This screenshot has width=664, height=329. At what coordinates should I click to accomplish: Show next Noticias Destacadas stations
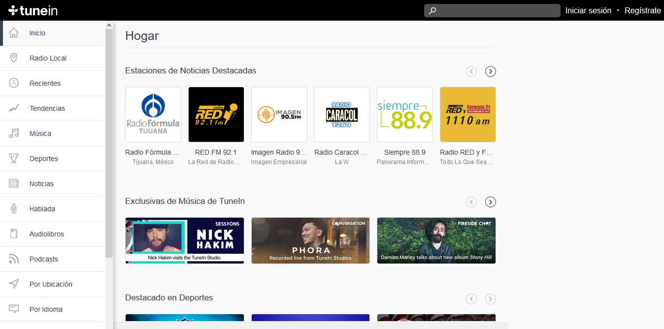click(x=490, y=71)
